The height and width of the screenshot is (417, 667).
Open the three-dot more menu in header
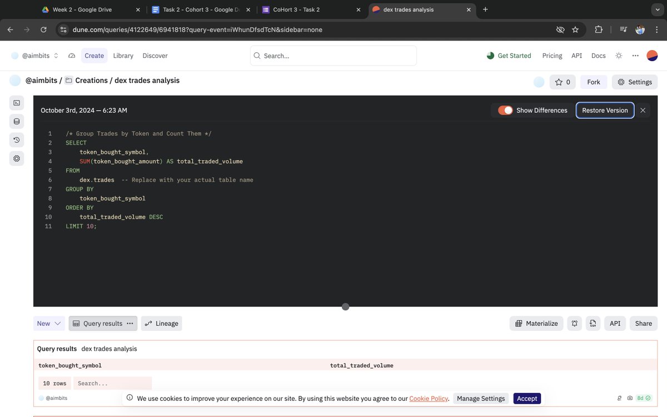(x=635, y=56)
